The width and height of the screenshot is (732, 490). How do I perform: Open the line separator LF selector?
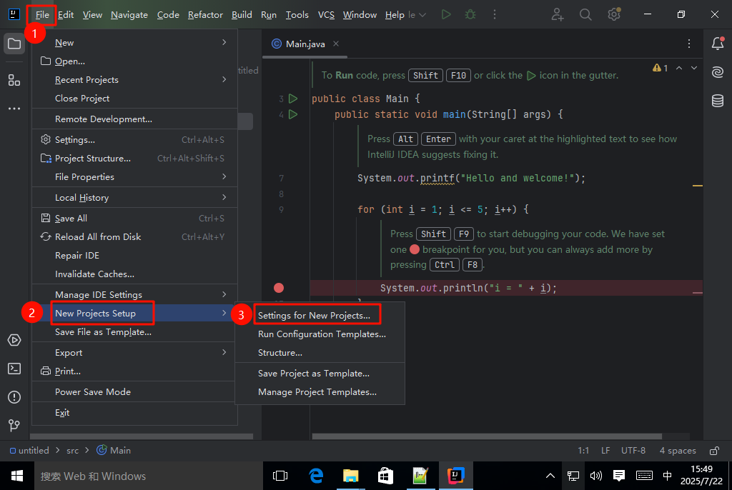point(605,450)
